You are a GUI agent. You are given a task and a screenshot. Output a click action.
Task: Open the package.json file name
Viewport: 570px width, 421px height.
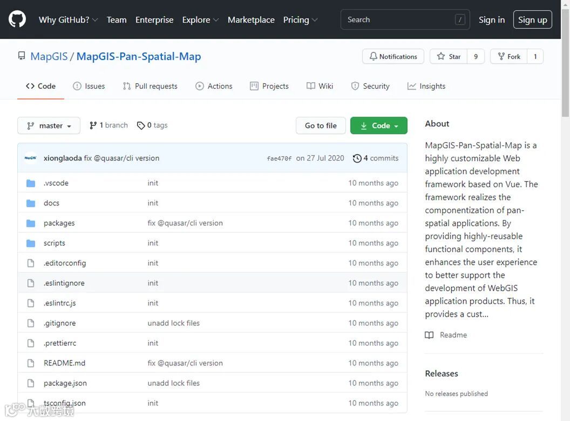[x=65, y=383]
